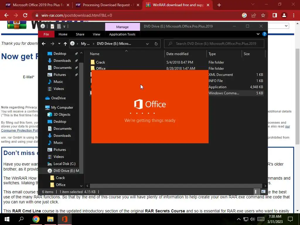This screenshot has height=225, width=300.
Task: Open the Chrome three-dot menu
Action: coord(294,15)
